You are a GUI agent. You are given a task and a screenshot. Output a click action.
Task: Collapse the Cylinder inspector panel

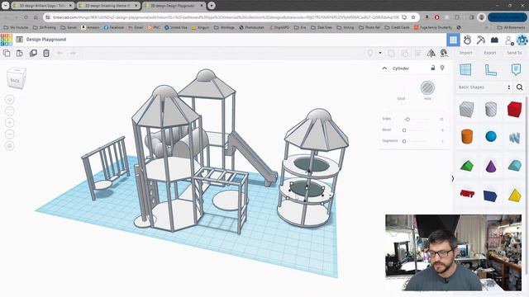(384, 68)
